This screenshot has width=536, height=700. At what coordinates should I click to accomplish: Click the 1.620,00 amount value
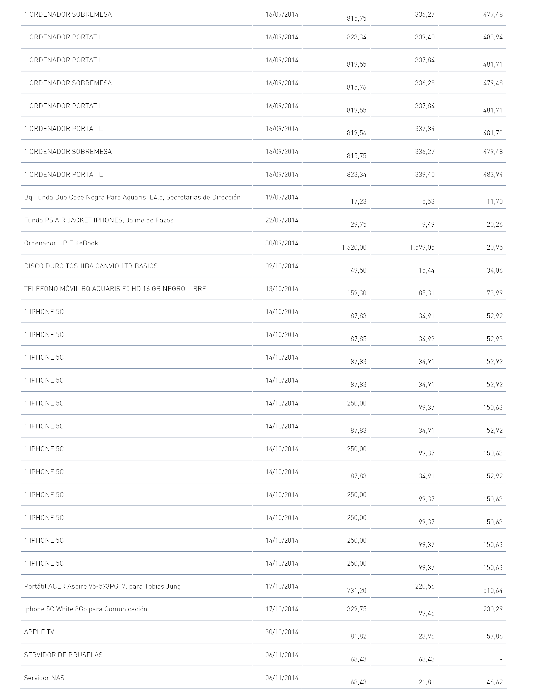click(x=354, y=247)
